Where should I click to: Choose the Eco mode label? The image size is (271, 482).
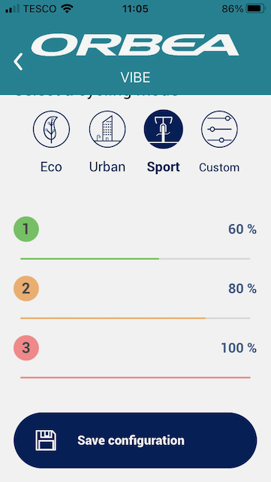(x=51, y=167)
